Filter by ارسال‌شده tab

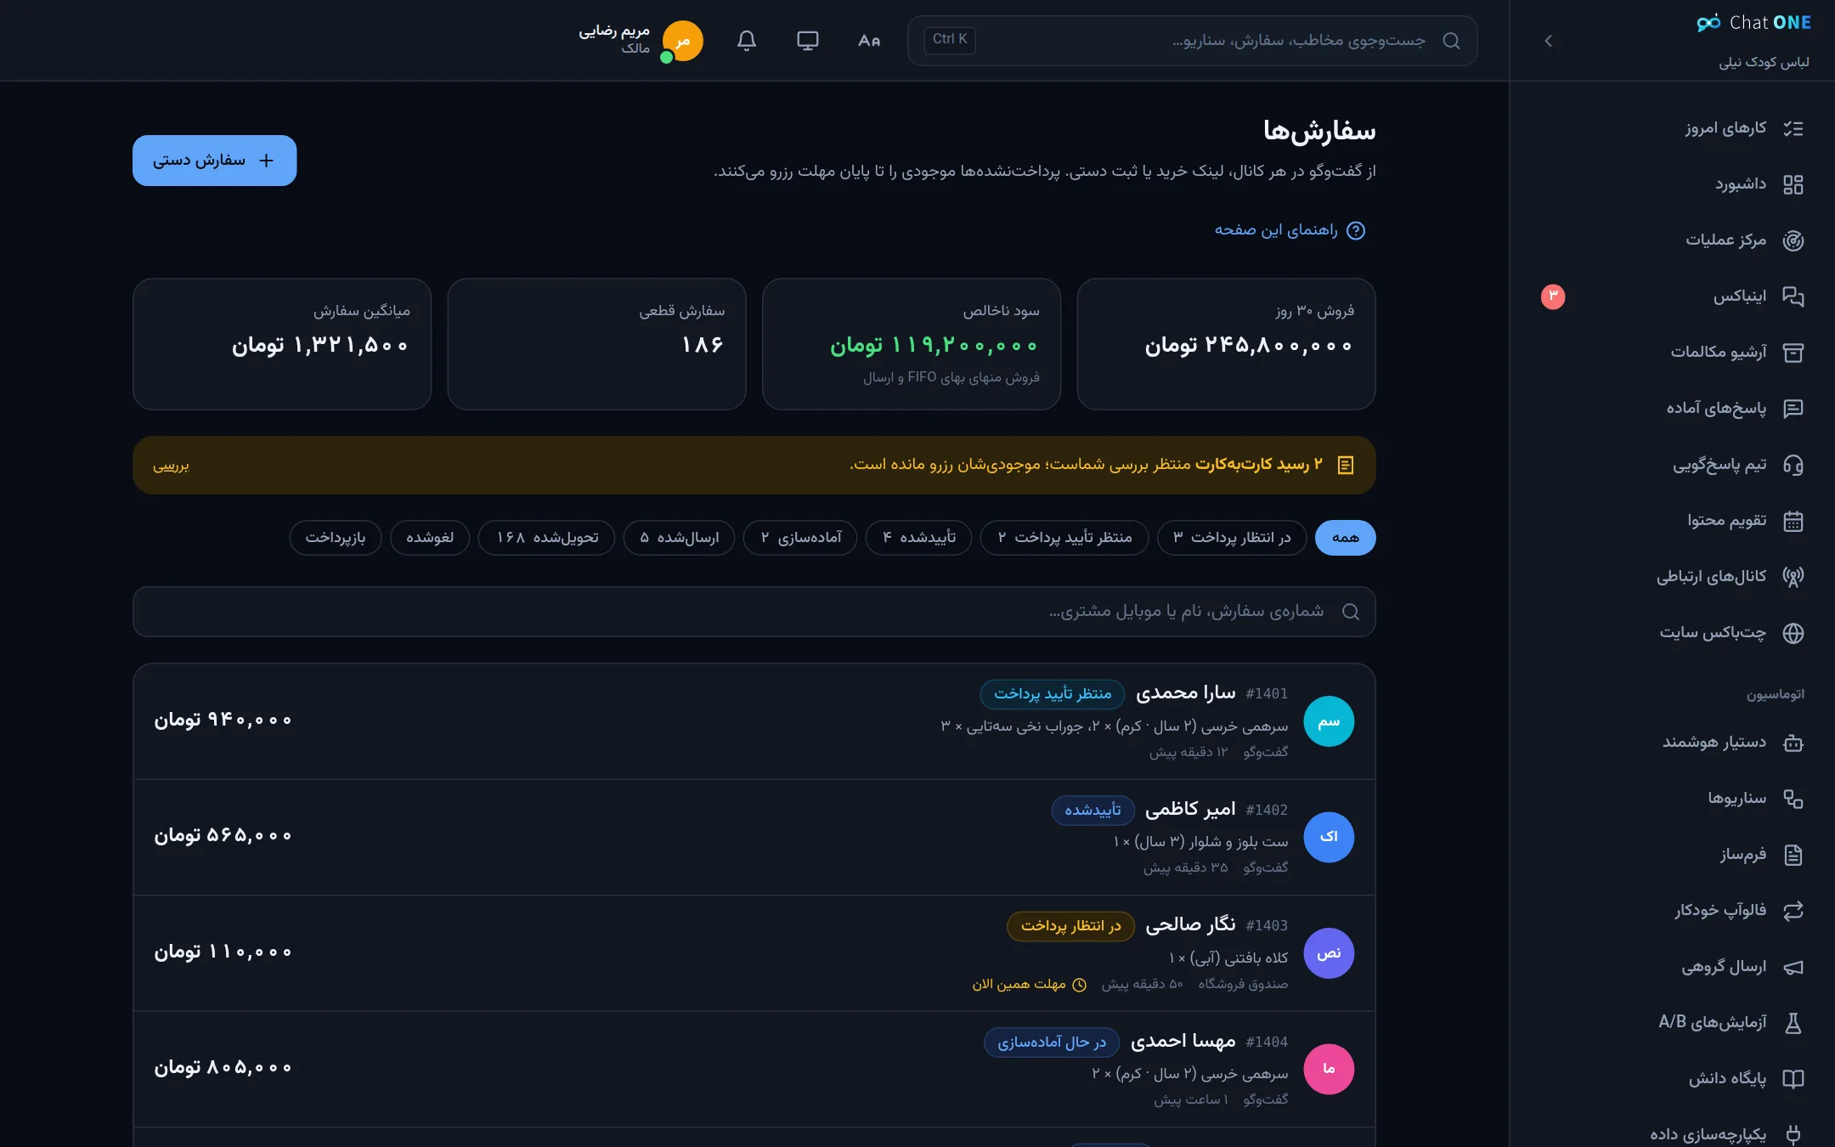[x=679, y=538]
